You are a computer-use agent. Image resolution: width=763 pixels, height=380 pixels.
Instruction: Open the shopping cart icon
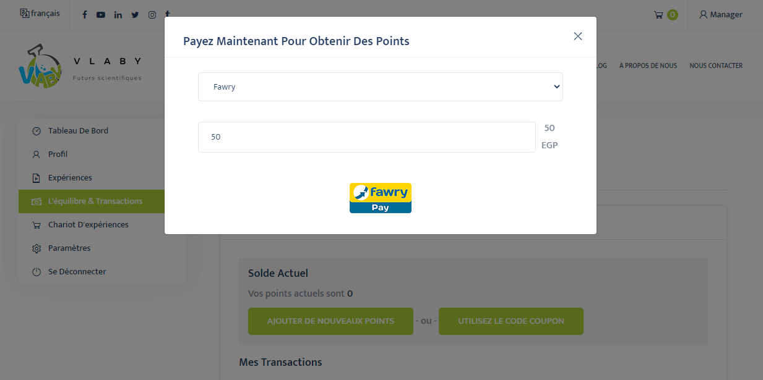coord(658,15)
